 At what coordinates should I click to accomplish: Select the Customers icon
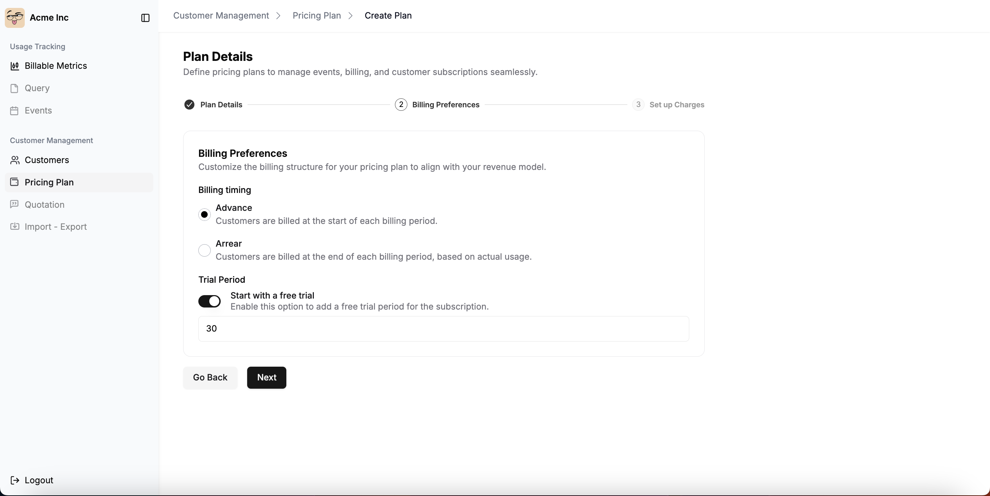[15, 160]
